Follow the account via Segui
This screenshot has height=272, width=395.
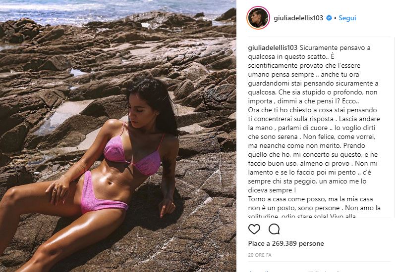[347, 18]
